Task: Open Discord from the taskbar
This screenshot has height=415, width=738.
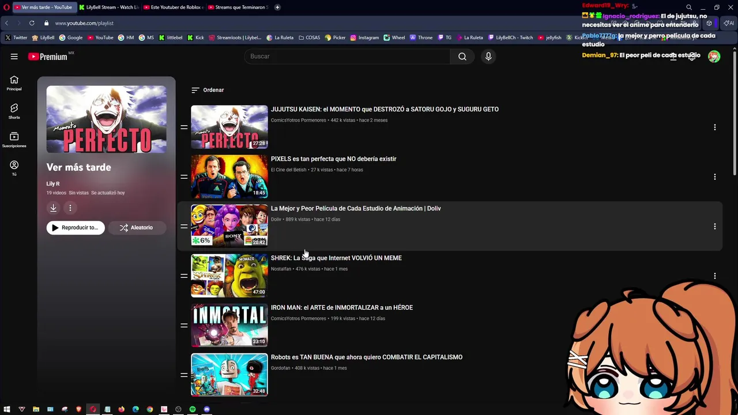Action: click(x=207, y=409)
